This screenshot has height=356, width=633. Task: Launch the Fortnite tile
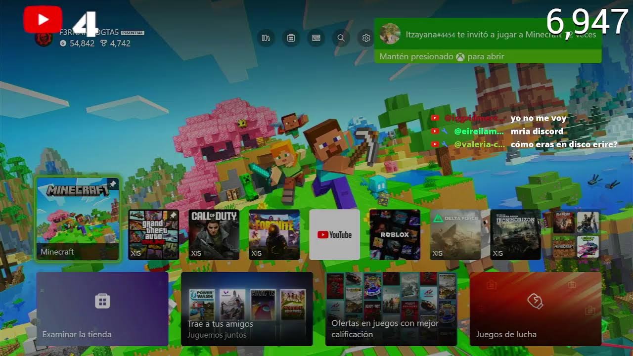pos(274,234)
